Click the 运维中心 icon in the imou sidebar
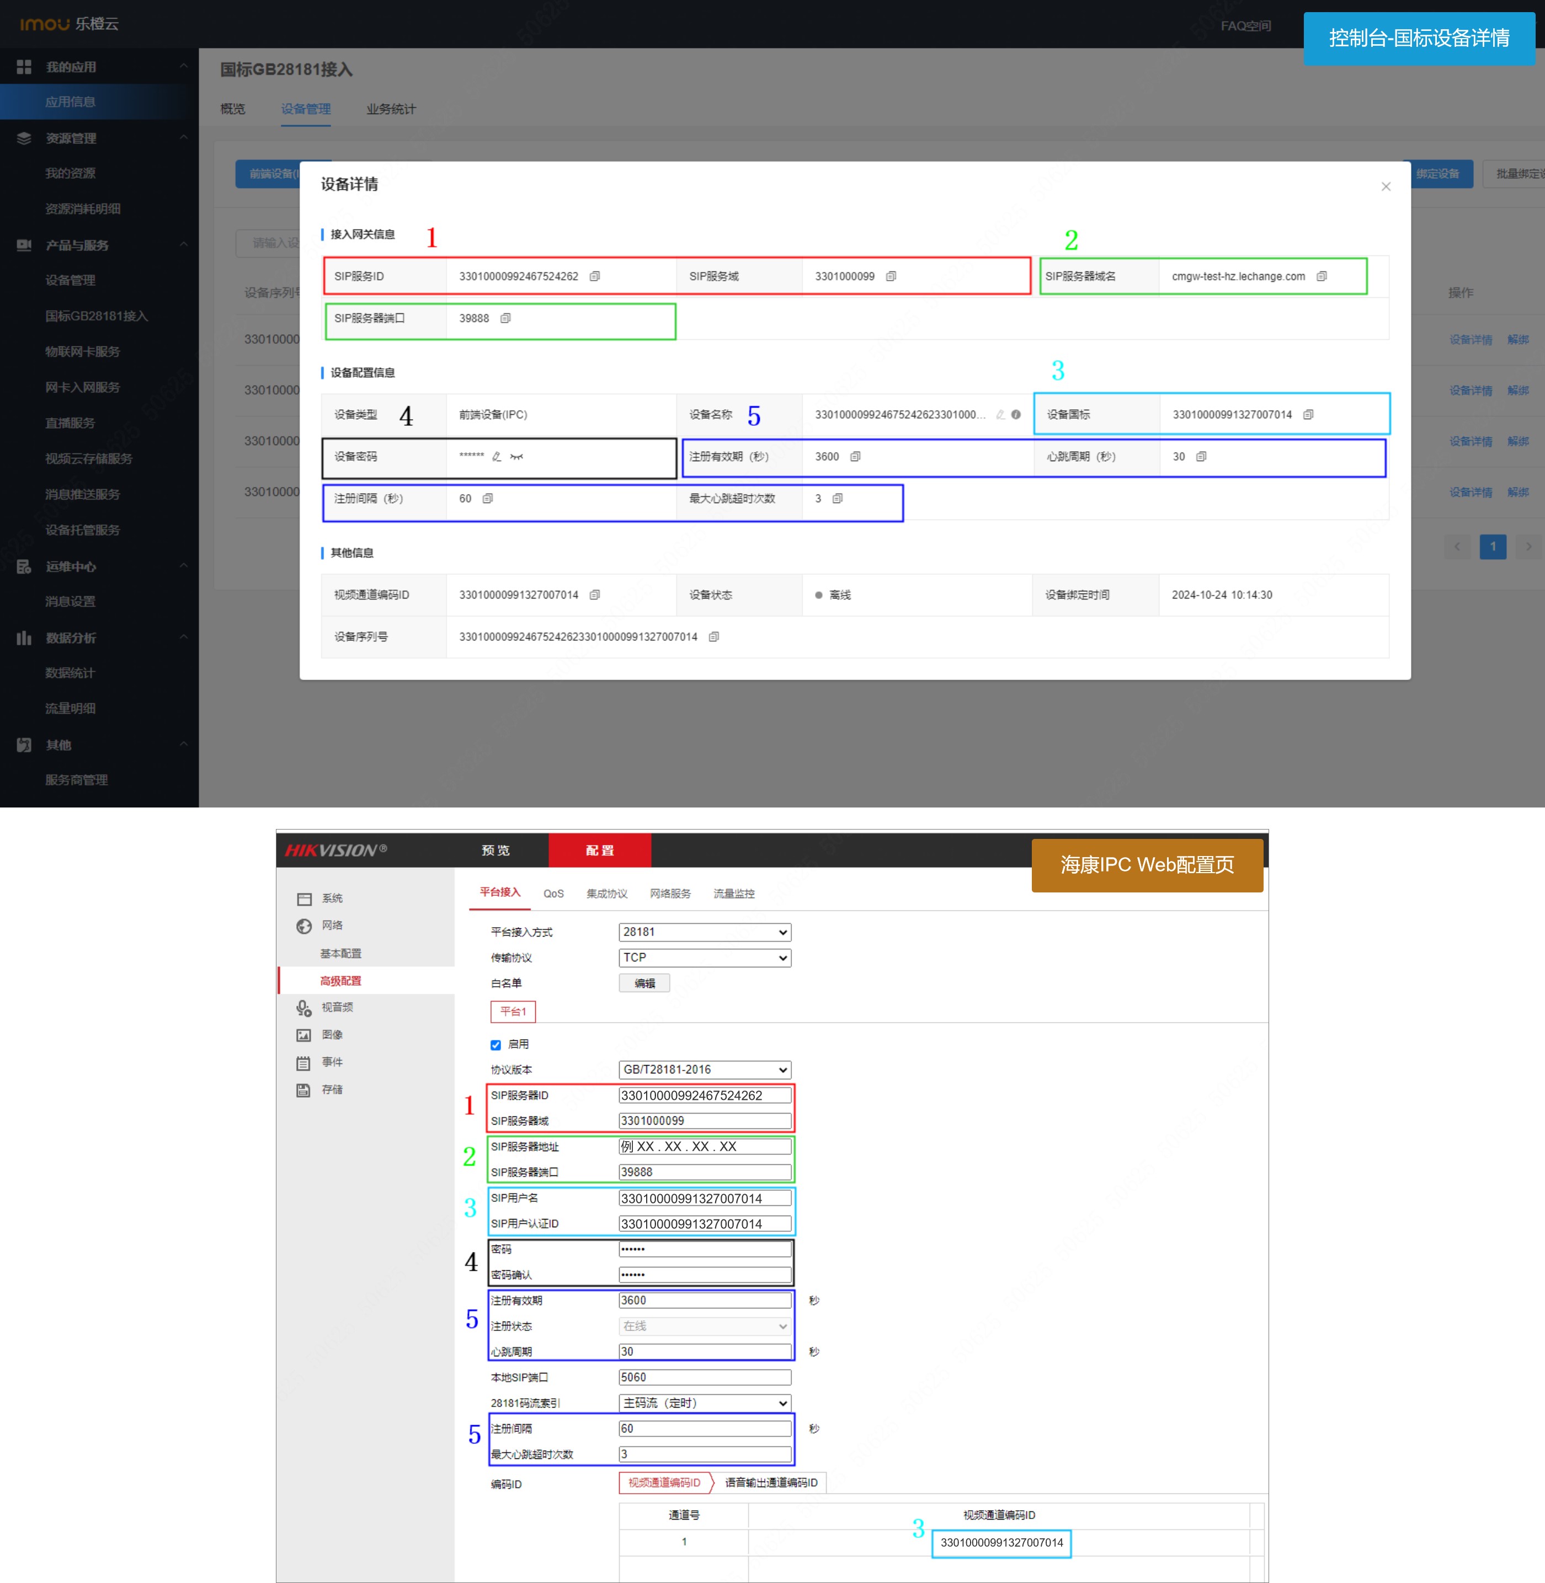 pos(24,567)
